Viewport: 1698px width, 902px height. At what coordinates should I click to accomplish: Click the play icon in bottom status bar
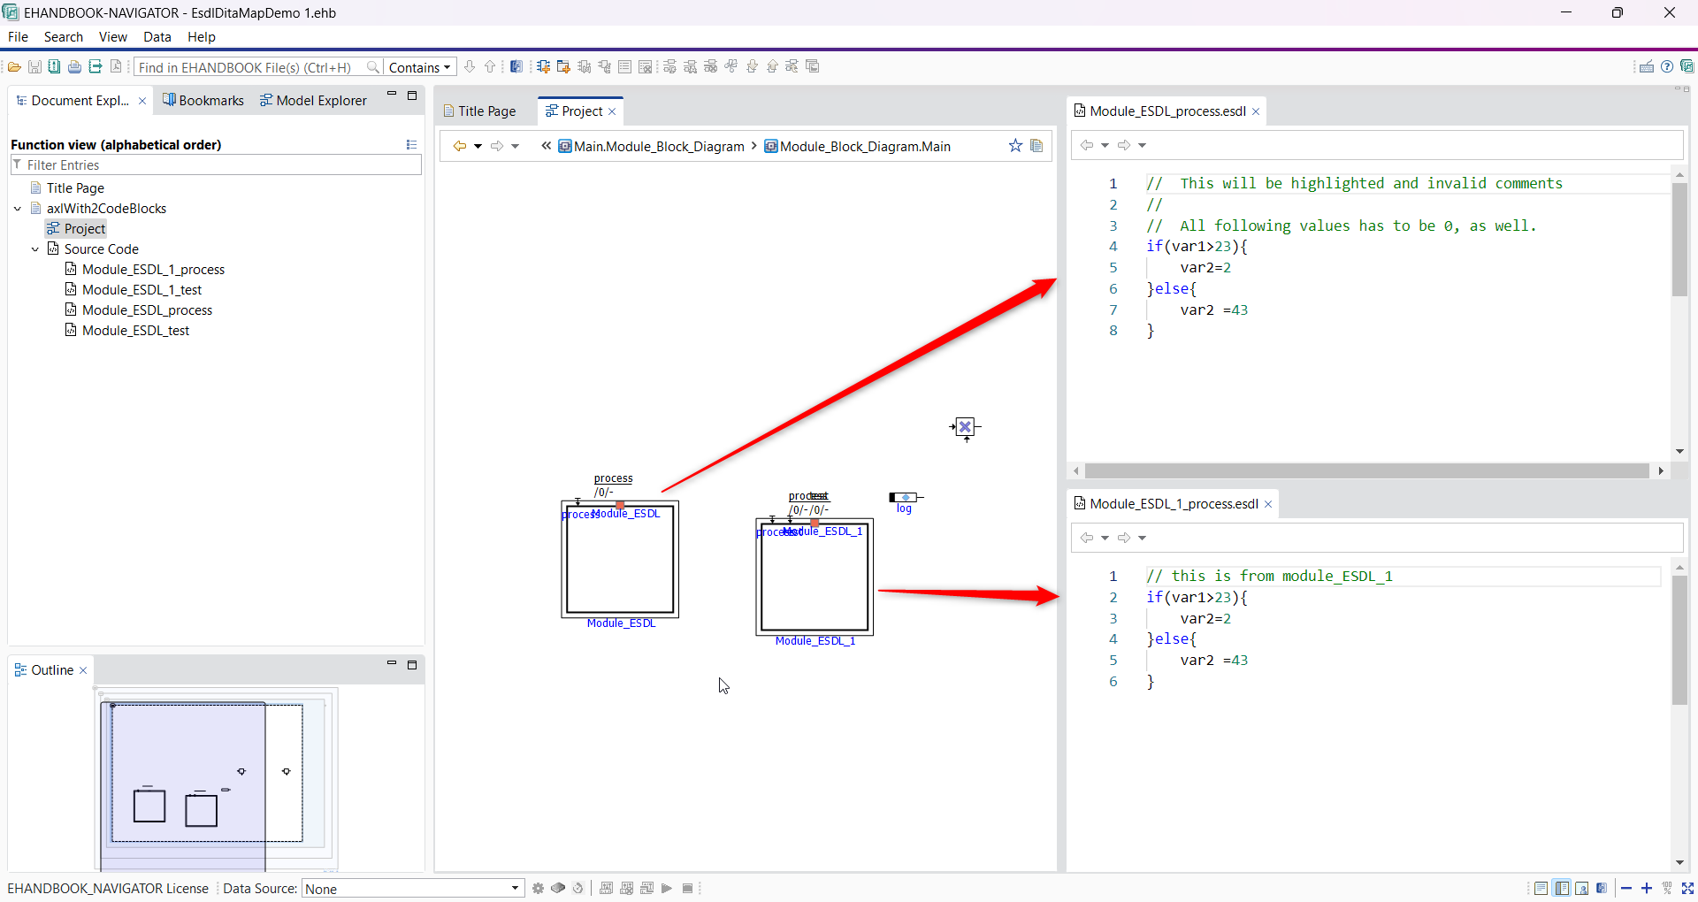pos(667,889)
